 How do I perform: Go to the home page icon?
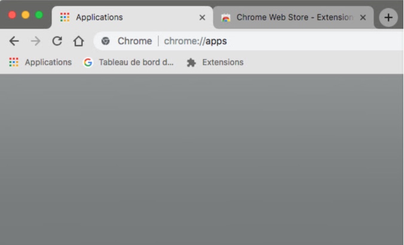pyautogui.click(x=78, y=41)
